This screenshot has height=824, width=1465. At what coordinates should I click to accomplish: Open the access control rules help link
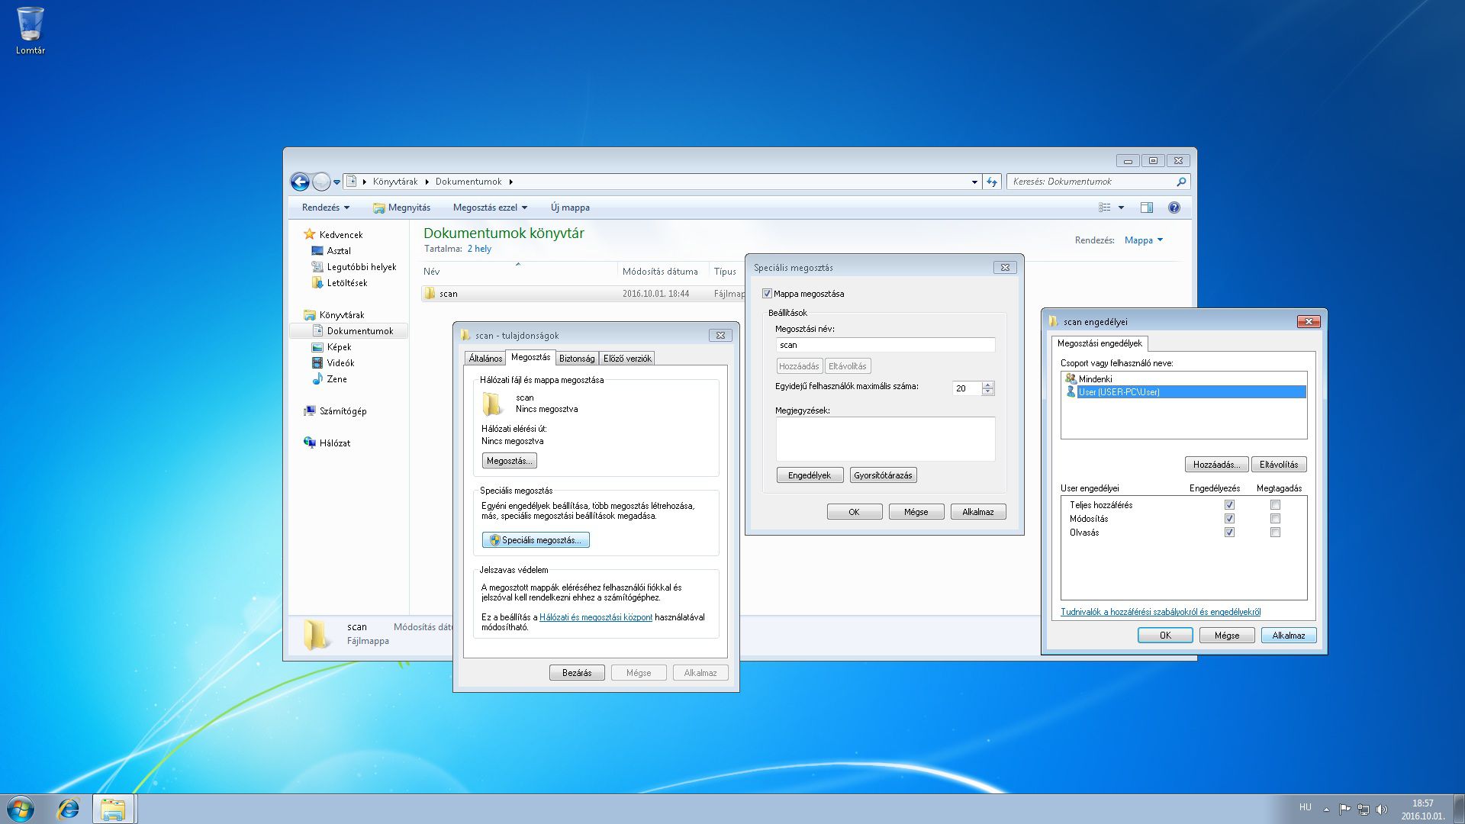1160,612
